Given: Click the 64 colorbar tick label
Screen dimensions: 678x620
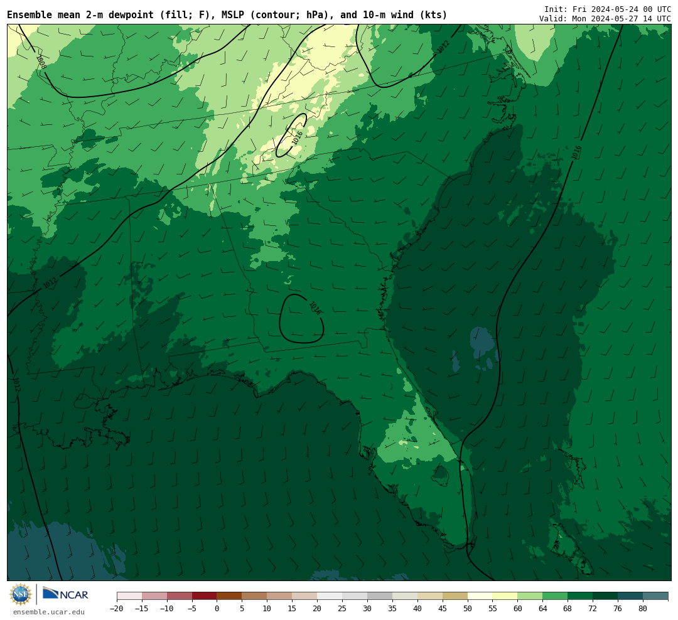Looking at the screenshot, I should point(543,609).
